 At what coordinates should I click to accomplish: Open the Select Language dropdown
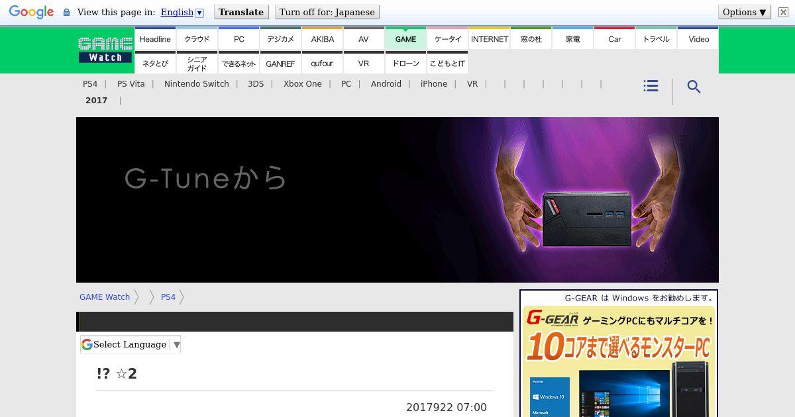(x=131, y=344)
